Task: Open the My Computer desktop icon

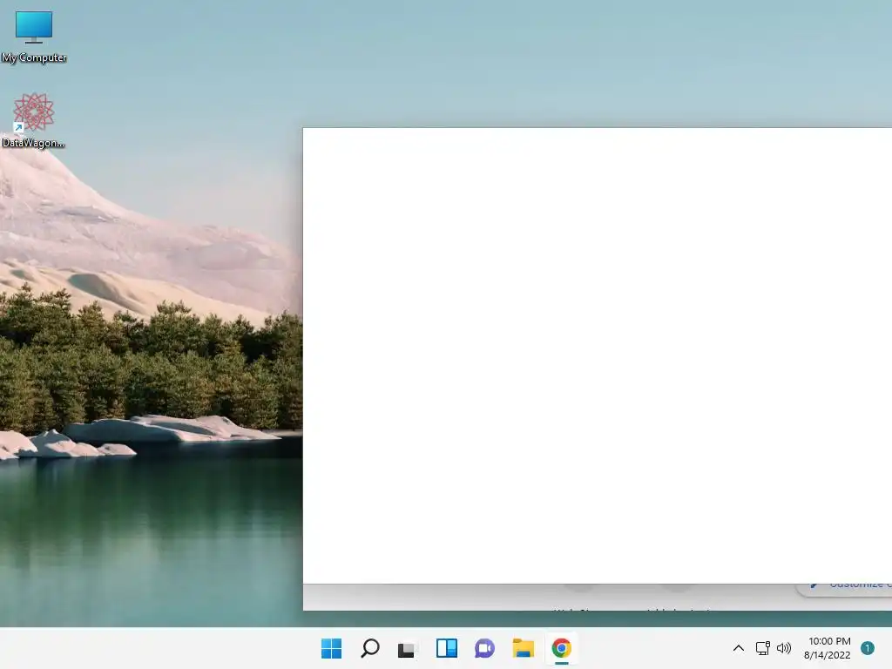Action: 34,36
